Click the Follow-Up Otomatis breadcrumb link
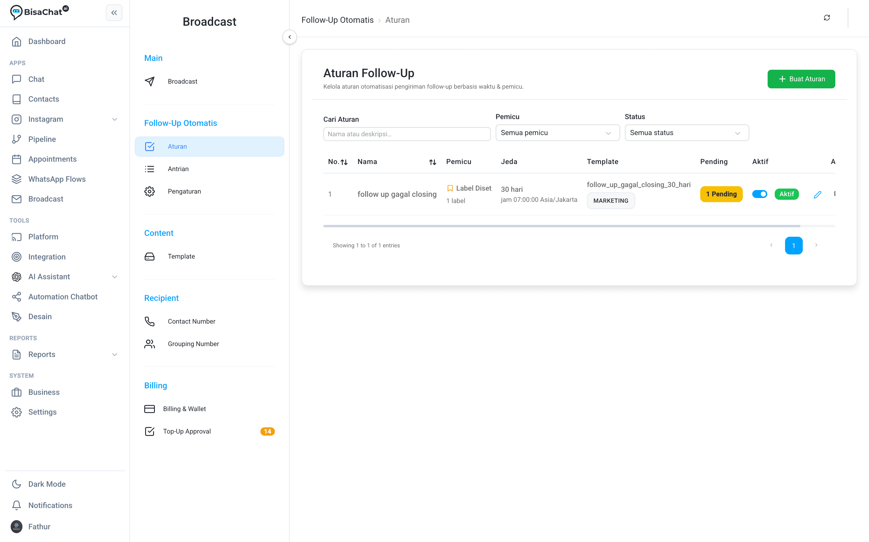This screenshot has height=542, width=869. pyautogui.click(x=337, y=20)
